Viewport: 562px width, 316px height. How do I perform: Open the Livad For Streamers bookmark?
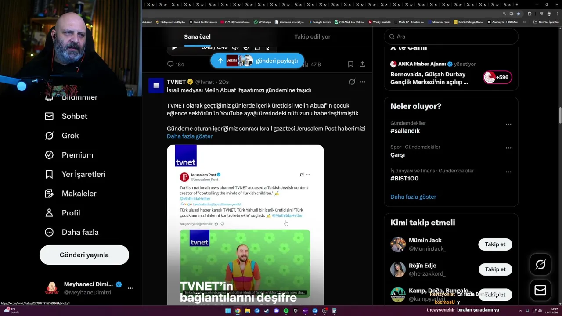[203, 22]
